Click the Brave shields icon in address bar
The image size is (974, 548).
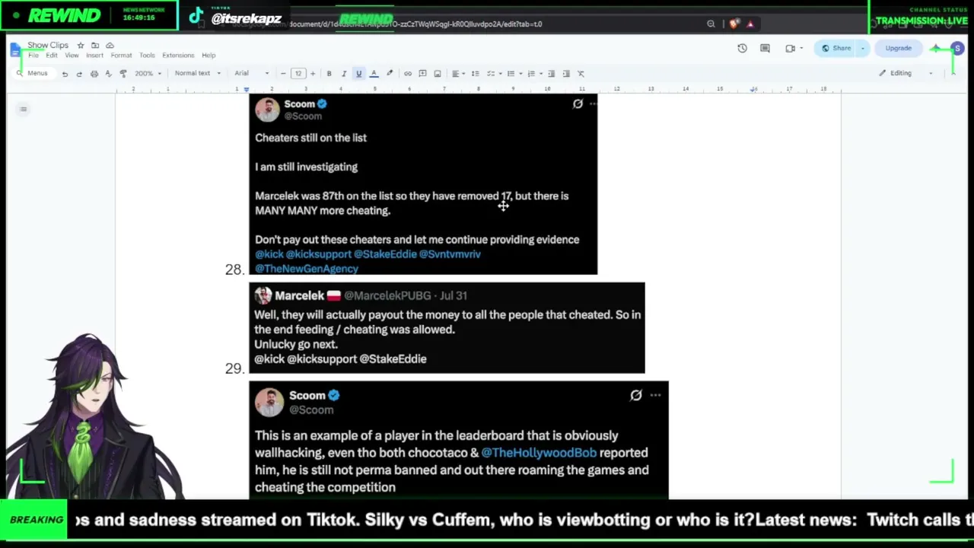coord(734,24)
